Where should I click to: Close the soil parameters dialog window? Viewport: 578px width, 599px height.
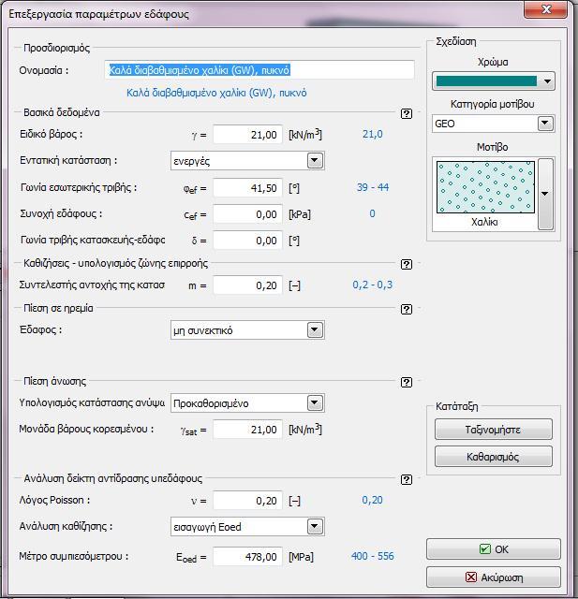tap(546, 9)
